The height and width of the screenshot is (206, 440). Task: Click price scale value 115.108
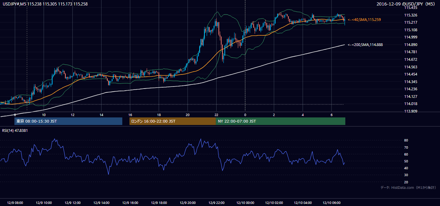click(410, 30)
